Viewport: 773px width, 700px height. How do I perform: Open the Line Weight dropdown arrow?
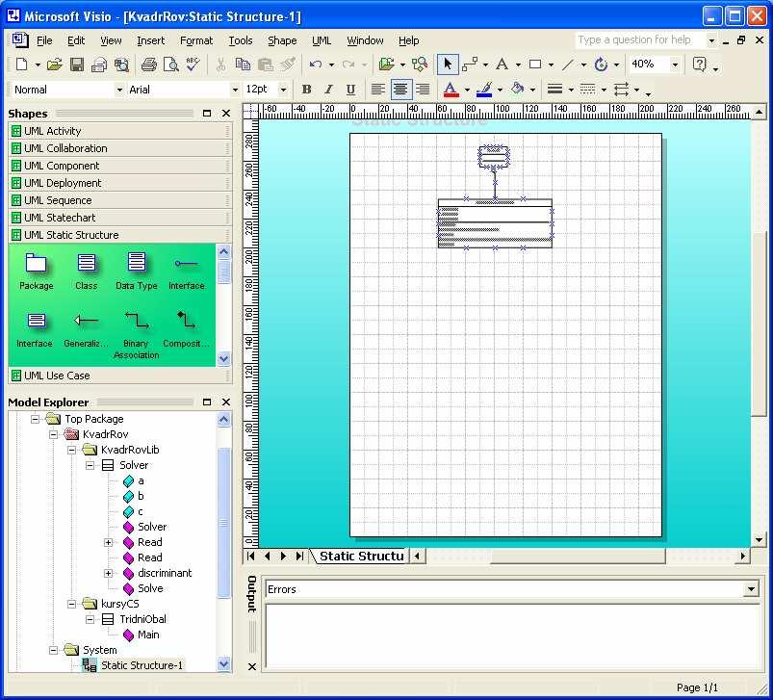(x=571, y=90)
